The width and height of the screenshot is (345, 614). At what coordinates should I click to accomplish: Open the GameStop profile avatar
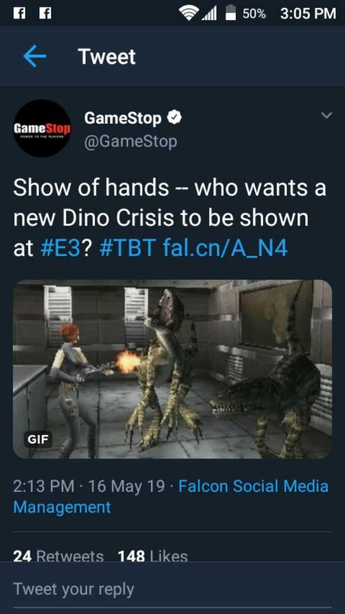(x=42, y=128)
